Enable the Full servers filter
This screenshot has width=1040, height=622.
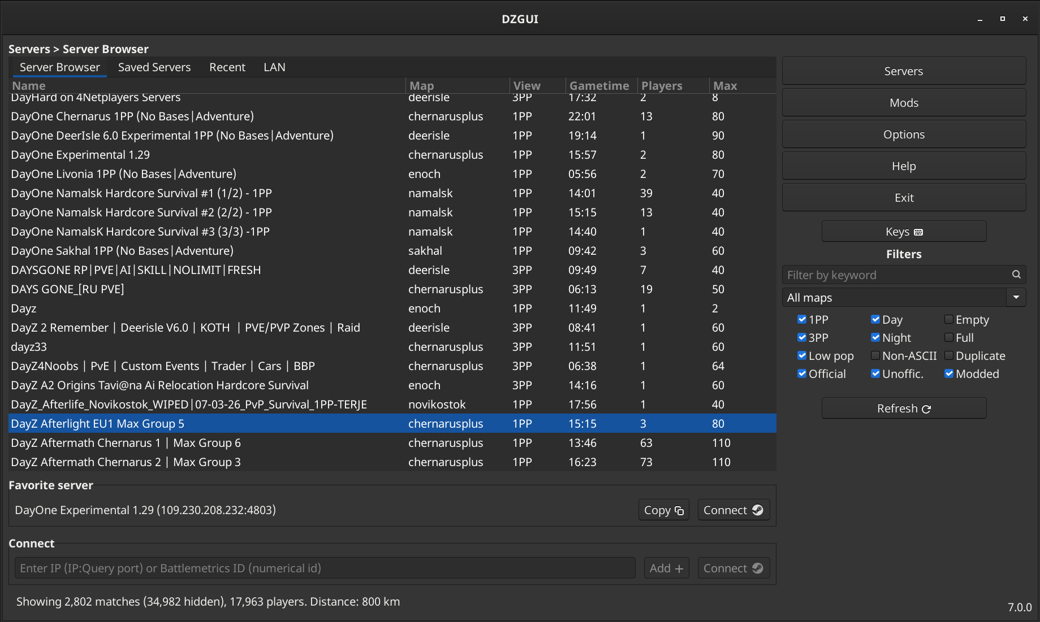tap(949, 338)
